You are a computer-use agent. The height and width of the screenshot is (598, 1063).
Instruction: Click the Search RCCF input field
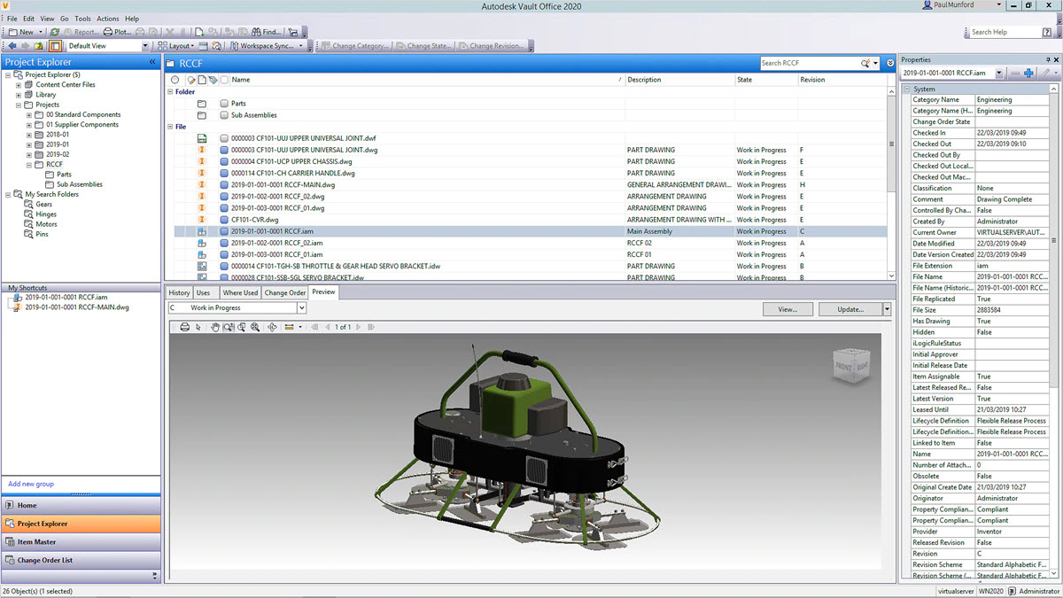click(810, 63)
